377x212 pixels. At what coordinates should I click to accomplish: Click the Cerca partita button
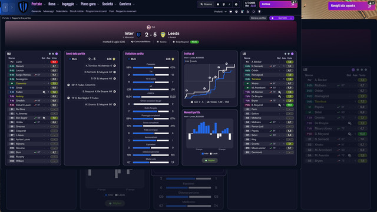click(x=258, y=18)
